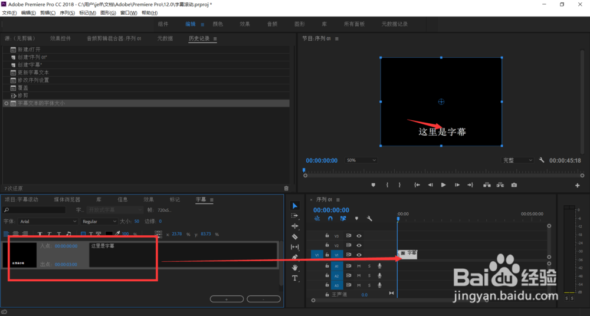Select the Slip tool

[294, 247]
